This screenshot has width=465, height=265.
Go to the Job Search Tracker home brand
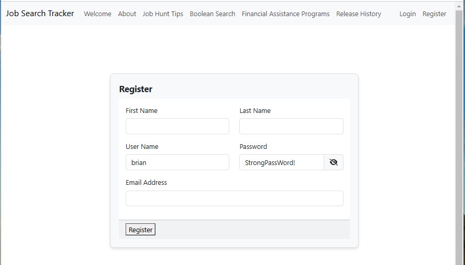point(40,14)
